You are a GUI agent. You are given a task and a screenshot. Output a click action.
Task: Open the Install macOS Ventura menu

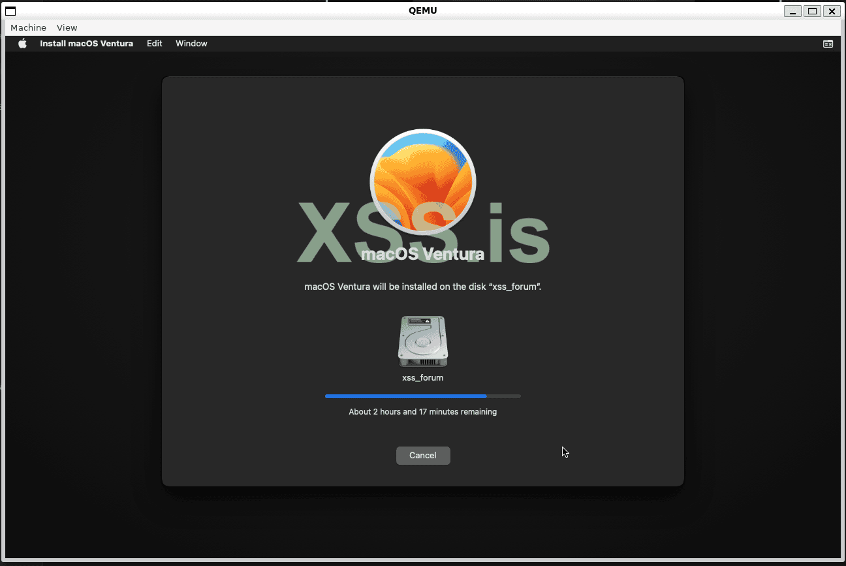tap(86, 44)
